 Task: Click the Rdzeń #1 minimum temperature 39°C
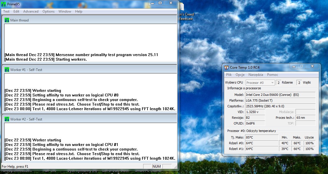[285, 149]
